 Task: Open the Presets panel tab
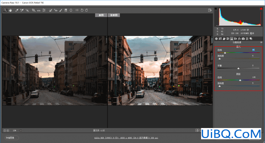(x=247, y=39)
